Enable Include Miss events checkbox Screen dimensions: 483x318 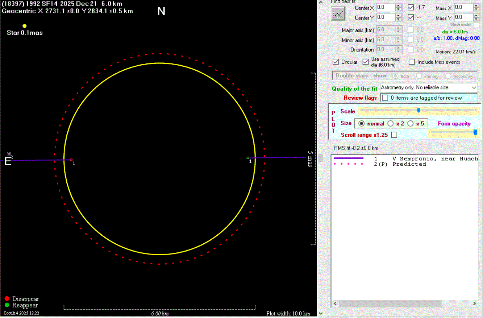click(x=412, y=62)
